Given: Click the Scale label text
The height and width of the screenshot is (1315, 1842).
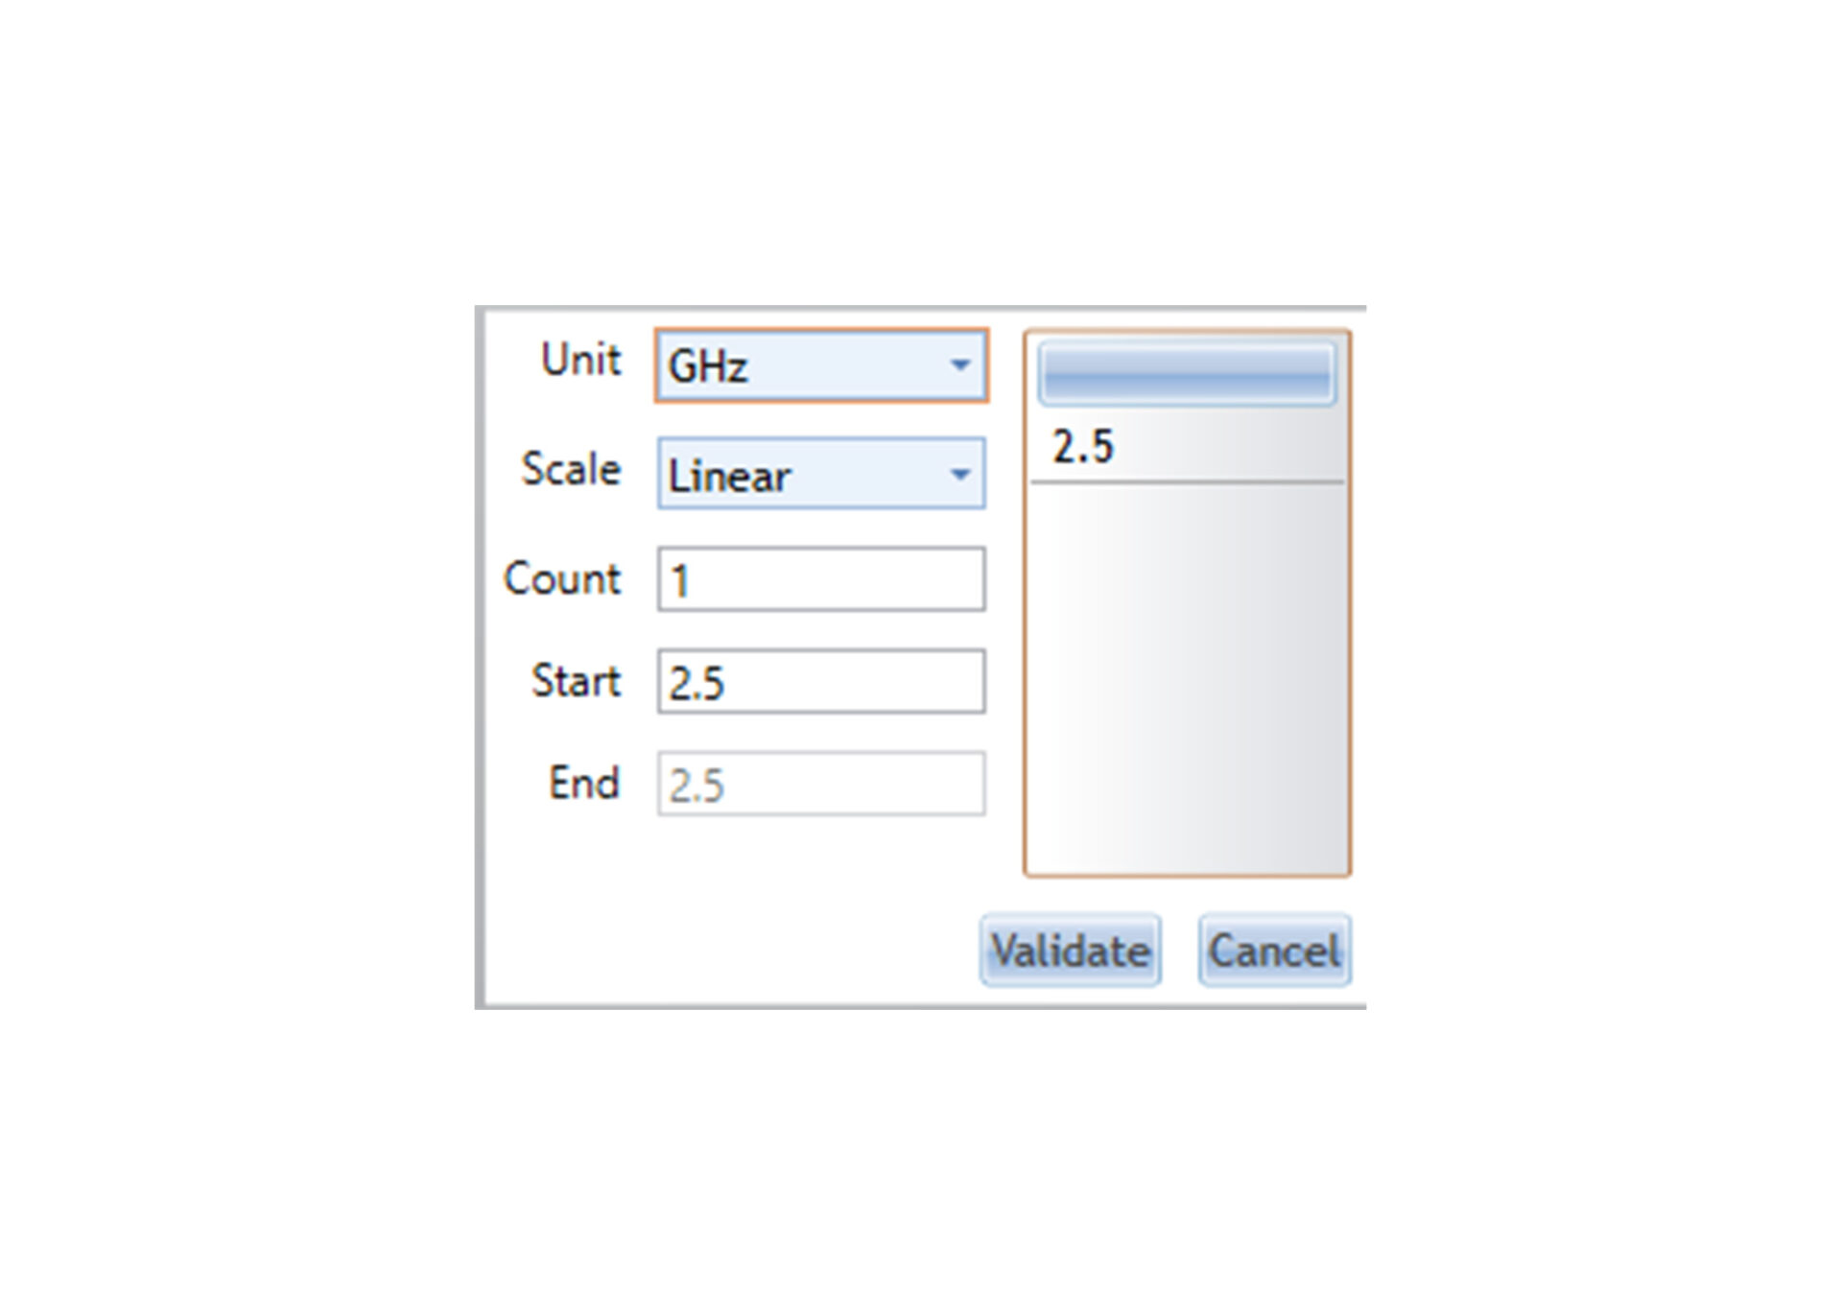Looking at the screenshot, I should pos(571,470).
